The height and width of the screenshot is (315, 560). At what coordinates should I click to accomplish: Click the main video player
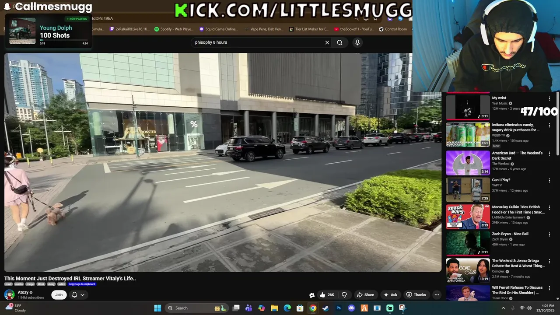click(223, 162)
